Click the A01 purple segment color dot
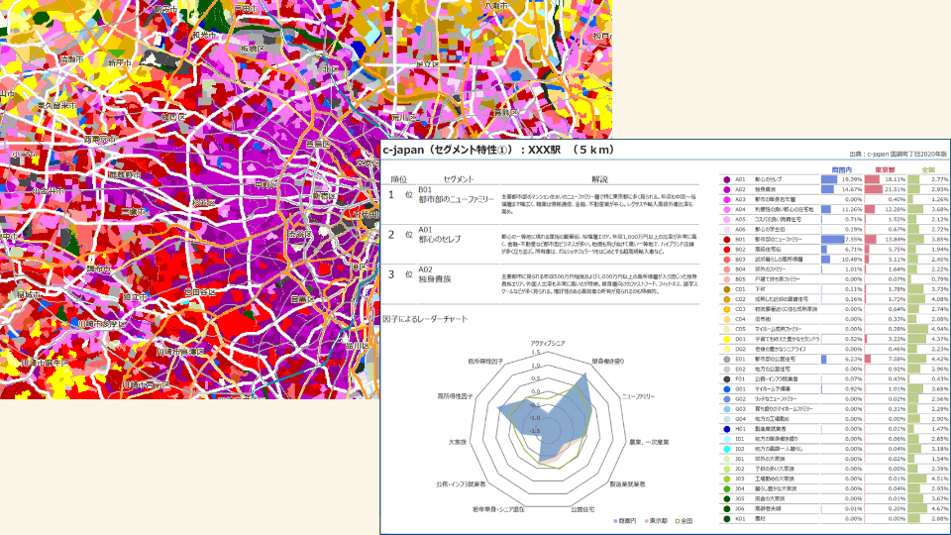Viewport: 951px width, 535px height. [726, 179]
